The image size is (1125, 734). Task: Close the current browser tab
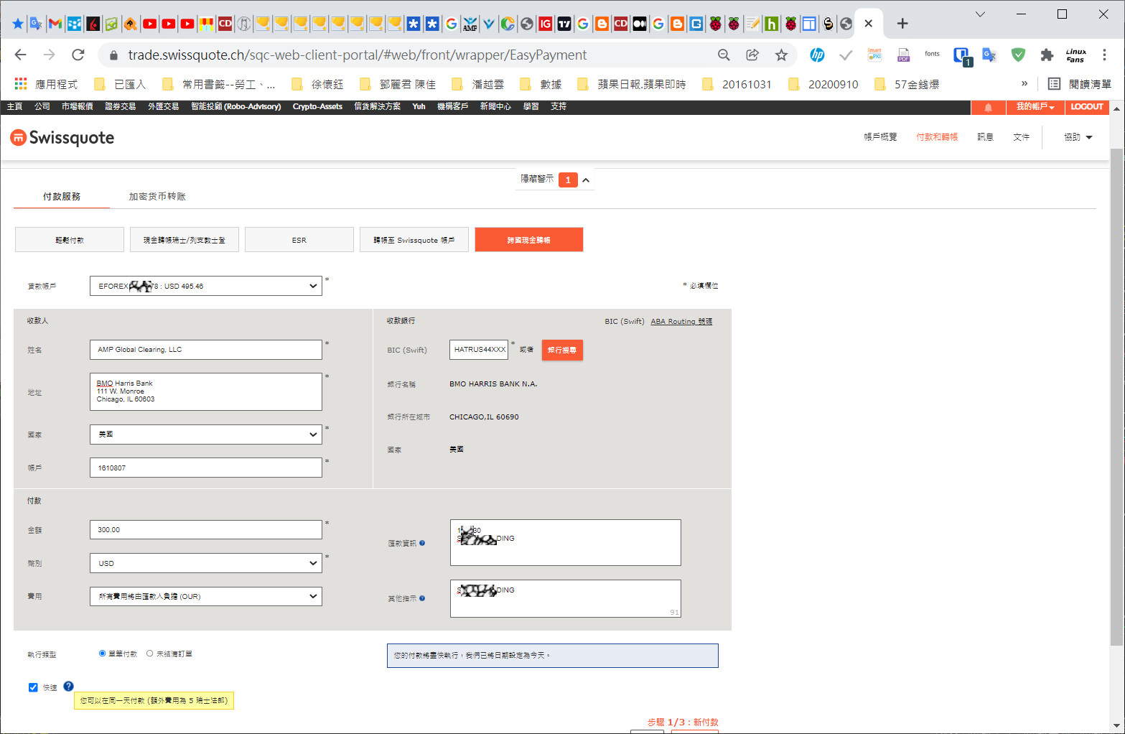pyautogui.click(x=869, y=24)
